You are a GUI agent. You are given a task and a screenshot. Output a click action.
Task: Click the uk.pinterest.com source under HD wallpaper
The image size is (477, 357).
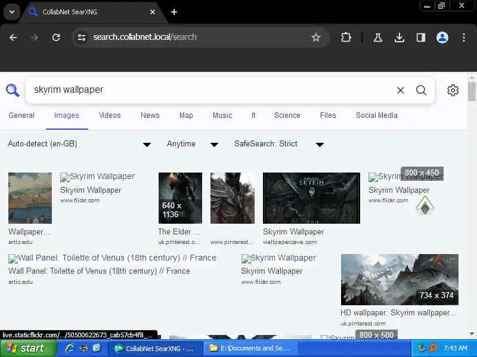[363, 324]
